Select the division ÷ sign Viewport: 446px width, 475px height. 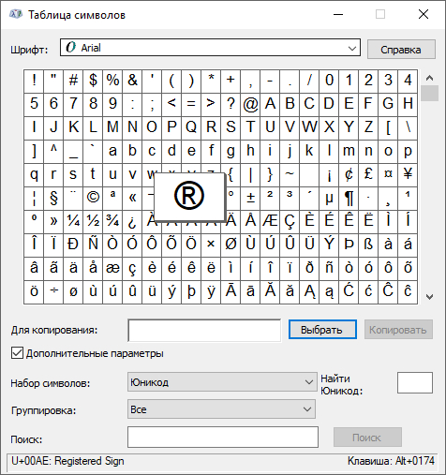pyautogui.click(x=53, y=292)
